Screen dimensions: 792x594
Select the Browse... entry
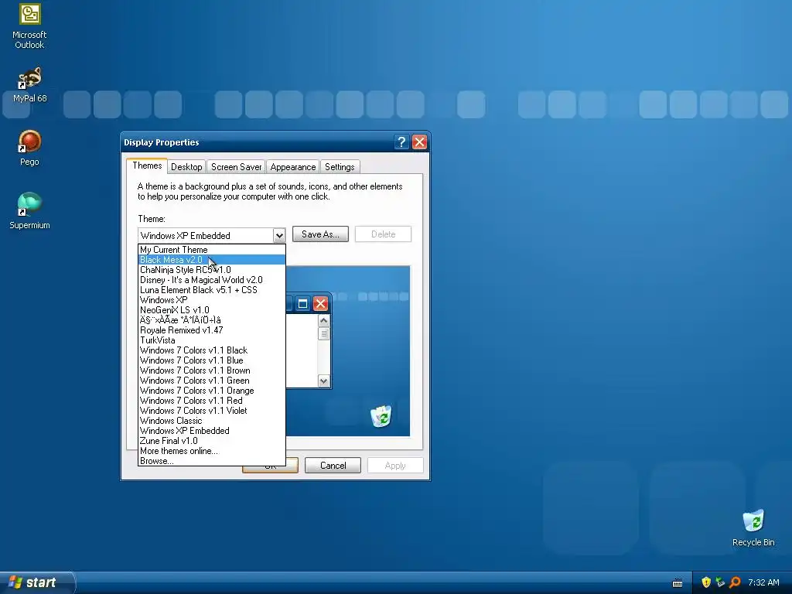212,461
